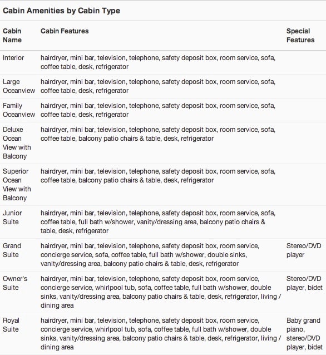Select Superior Ocean View with Balcony cell
Screen dimensions: 326x355
(17, 185)
